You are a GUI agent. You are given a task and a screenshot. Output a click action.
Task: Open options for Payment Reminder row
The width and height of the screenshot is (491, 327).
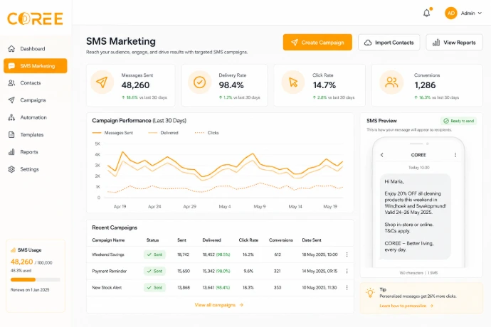(x=347, y=271)
